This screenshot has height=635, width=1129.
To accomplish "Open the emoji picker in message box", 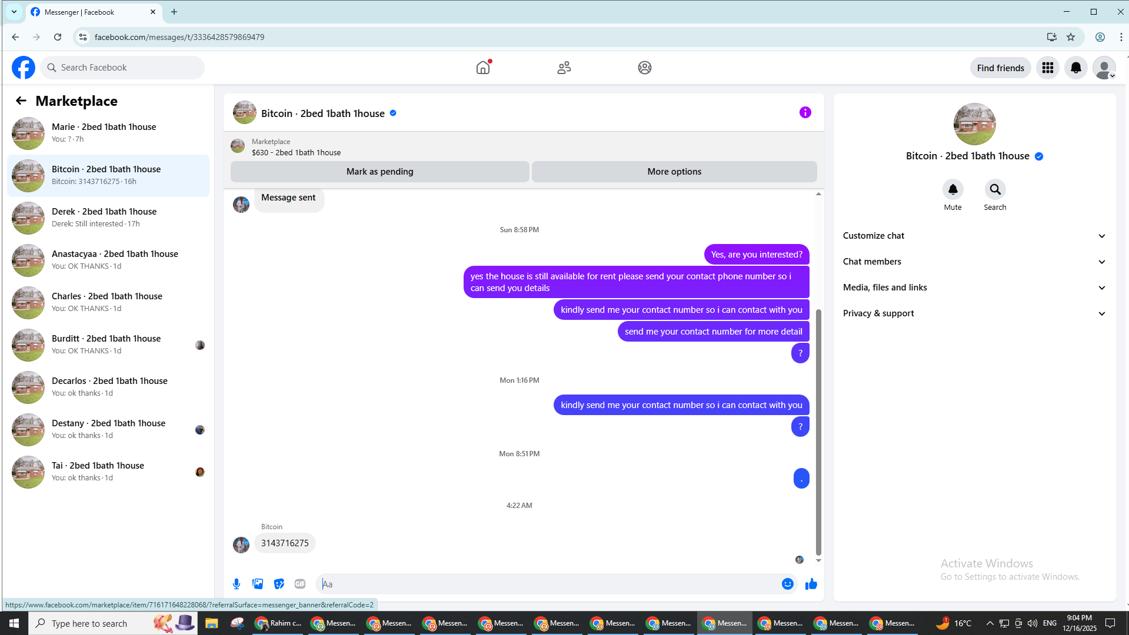I will [788, 584].
